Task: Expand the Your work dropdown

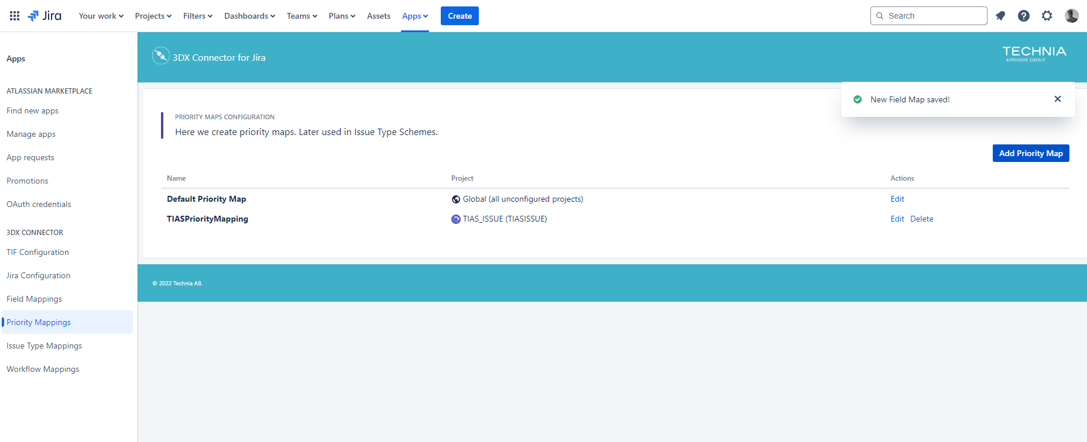Action: pos(101,16)
